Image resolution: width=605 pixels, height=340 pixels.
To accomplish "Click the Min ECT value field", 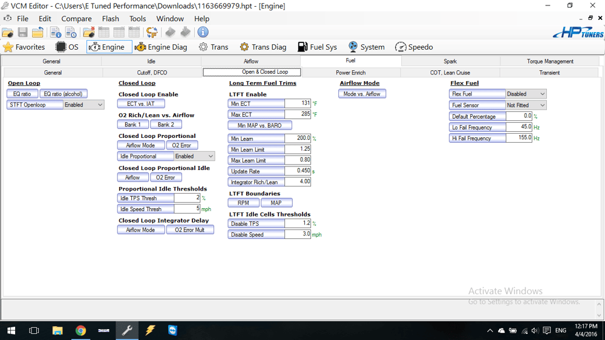I will click(297, 103).
